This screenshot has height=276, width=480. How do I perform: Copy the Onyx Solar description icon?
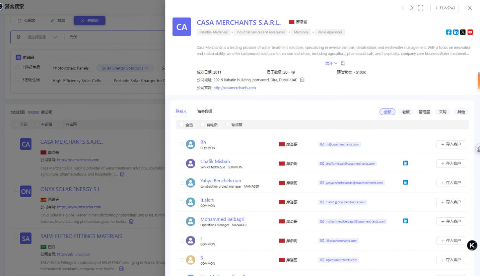[131, 221]
